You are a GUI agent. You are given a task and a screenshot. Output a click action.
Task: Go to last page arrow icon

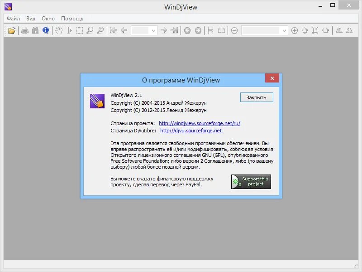(x=174, y=30)
